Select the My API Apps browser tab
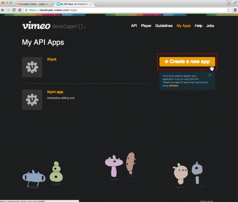 point(74,4)
